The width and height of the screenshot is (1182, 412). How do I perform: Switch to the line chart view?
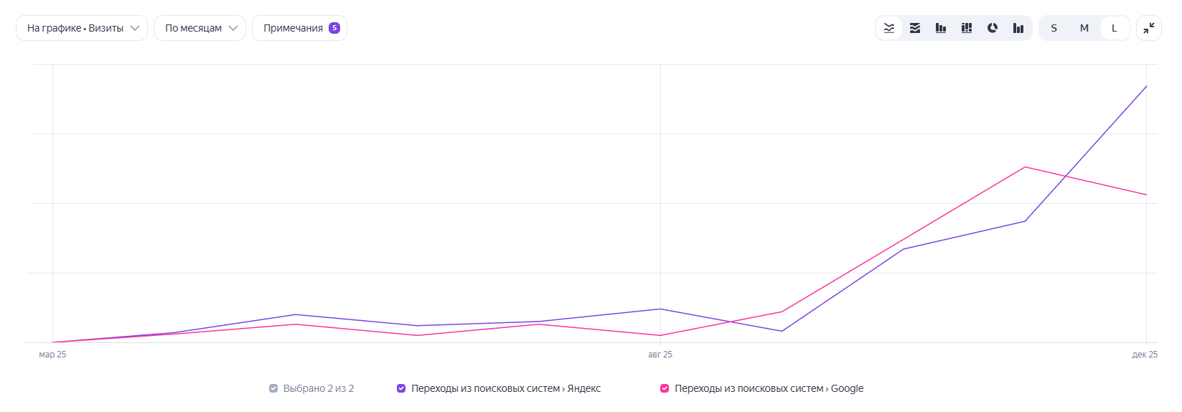[889, 28]
